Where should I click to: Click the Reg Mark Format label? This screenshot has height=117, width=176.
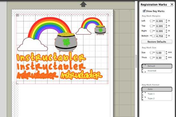(150, 85)
